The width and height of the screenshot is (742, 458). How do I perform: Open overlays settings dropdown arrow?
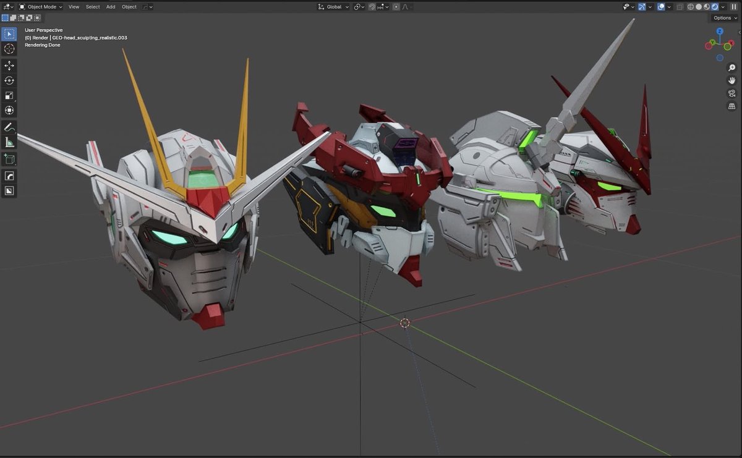pyautogui.click(x=670, y=7)
